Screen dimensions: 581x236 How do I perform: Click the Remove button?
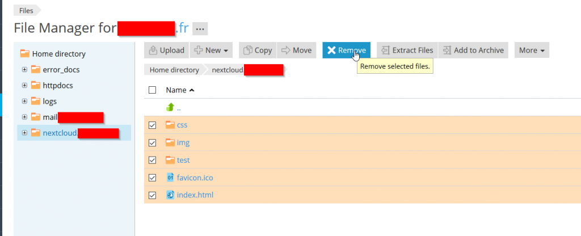tap(347, 50)
